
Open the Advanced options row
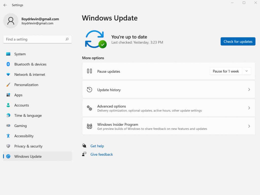[169, 108]
